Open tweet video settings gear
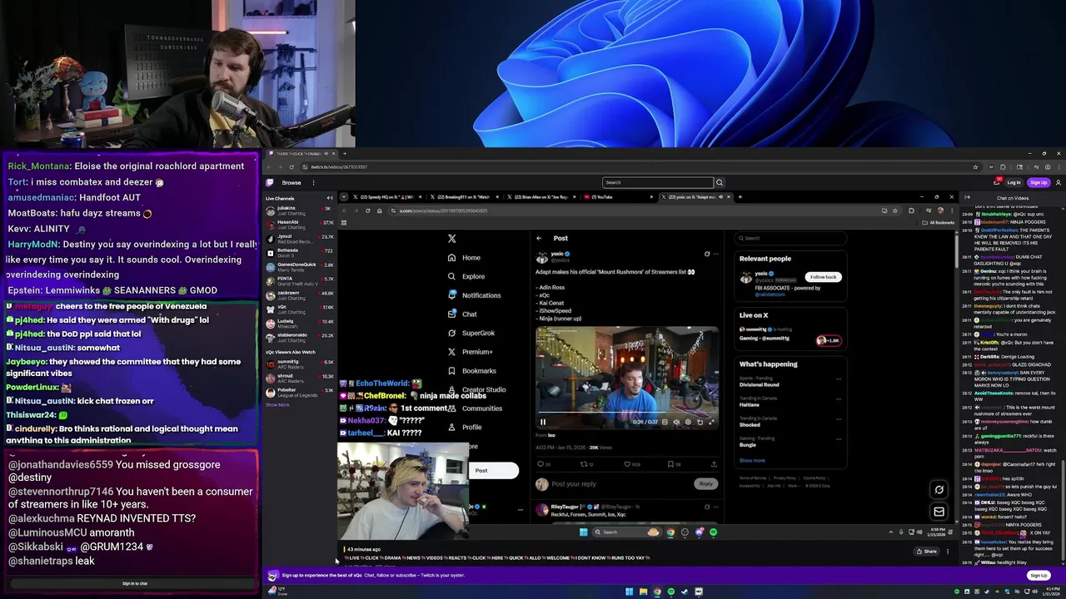This screenshot has width=1066, height=599. [x=688, y=422]
